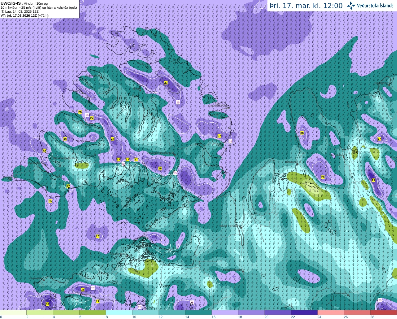Image resolution: width=397 pixels, height=319 pixels.
Task: Pick the 10–12 m/s legend swatch
Action: coord(145,312)
